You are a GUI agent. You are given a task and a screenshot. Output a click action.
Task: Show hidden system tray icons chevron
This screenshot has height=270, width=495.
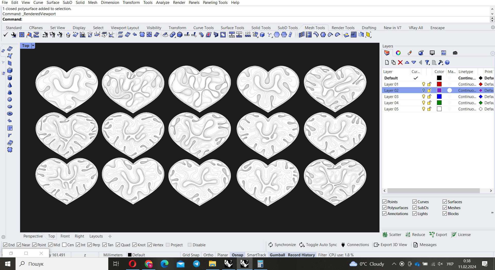coord(394,264)
